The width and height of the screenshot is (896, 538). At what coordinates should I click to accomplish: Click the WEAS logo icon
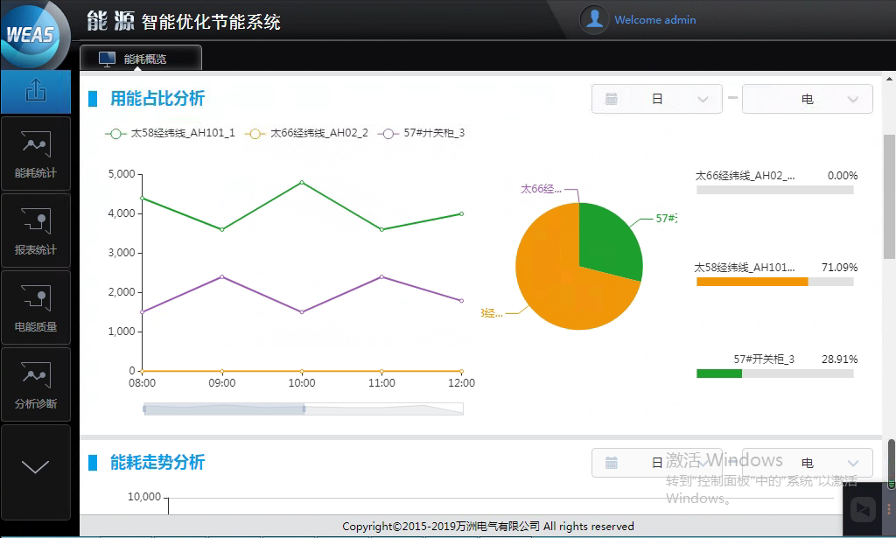click(31, 35)
